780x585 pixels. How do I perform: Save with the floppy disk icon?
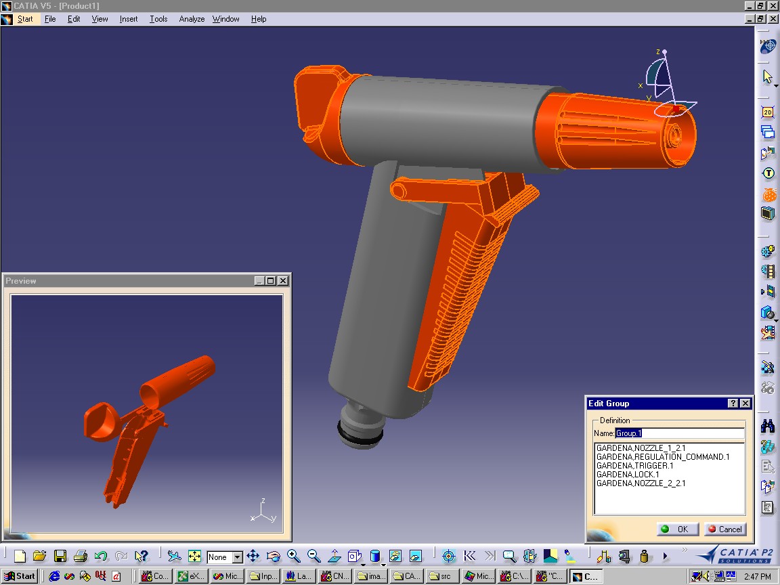[x=60, y=556]
